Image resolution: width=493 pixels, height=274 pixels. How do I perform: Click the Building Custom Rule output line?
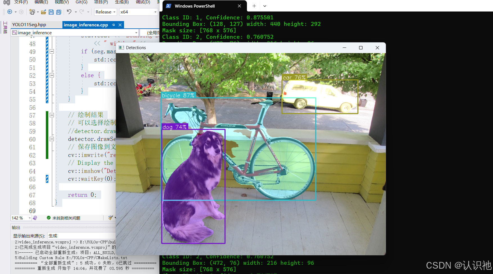coord(71,258)
